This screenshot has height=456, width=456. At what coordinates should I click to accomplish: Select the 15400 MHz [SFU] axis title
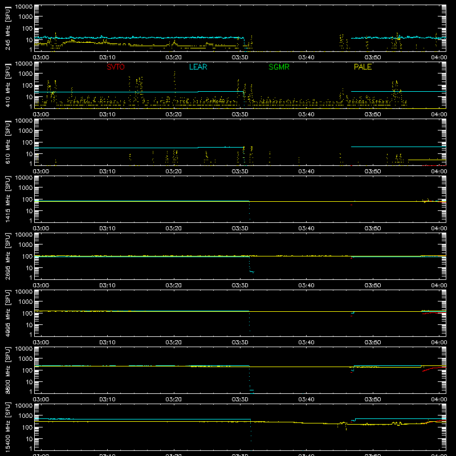tap(8, 427)
